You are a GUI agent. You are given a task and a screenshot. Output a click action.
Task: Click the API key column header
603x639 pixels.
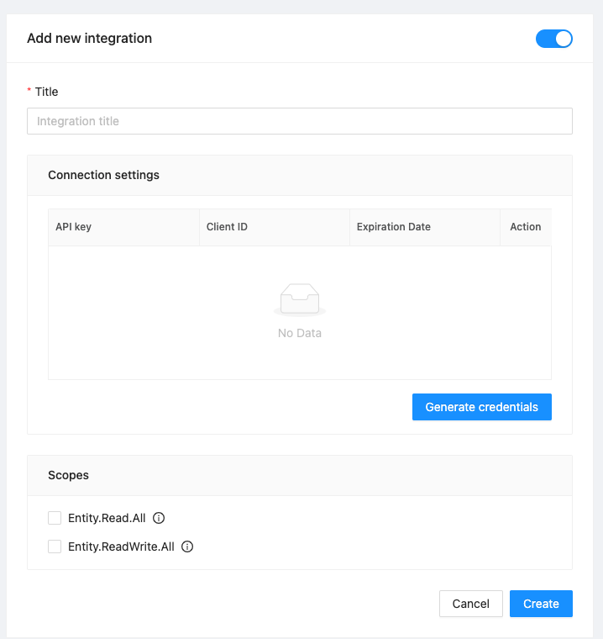tap(74, 227)
